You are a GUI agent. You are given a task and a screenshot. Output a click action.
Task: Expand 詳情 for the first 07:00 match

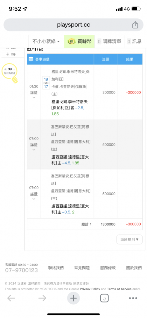(x=34, y=147)
